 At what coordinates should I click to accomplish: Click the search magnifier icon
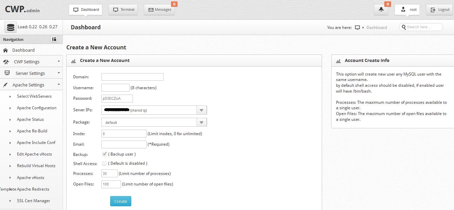coord(404,27)
